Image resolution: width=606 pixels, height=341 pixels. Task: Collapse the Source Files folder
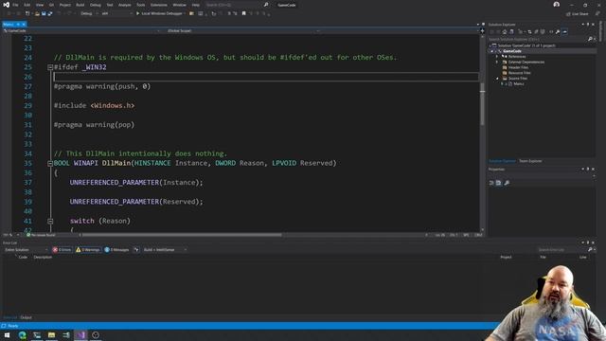(x=497, y=79)
